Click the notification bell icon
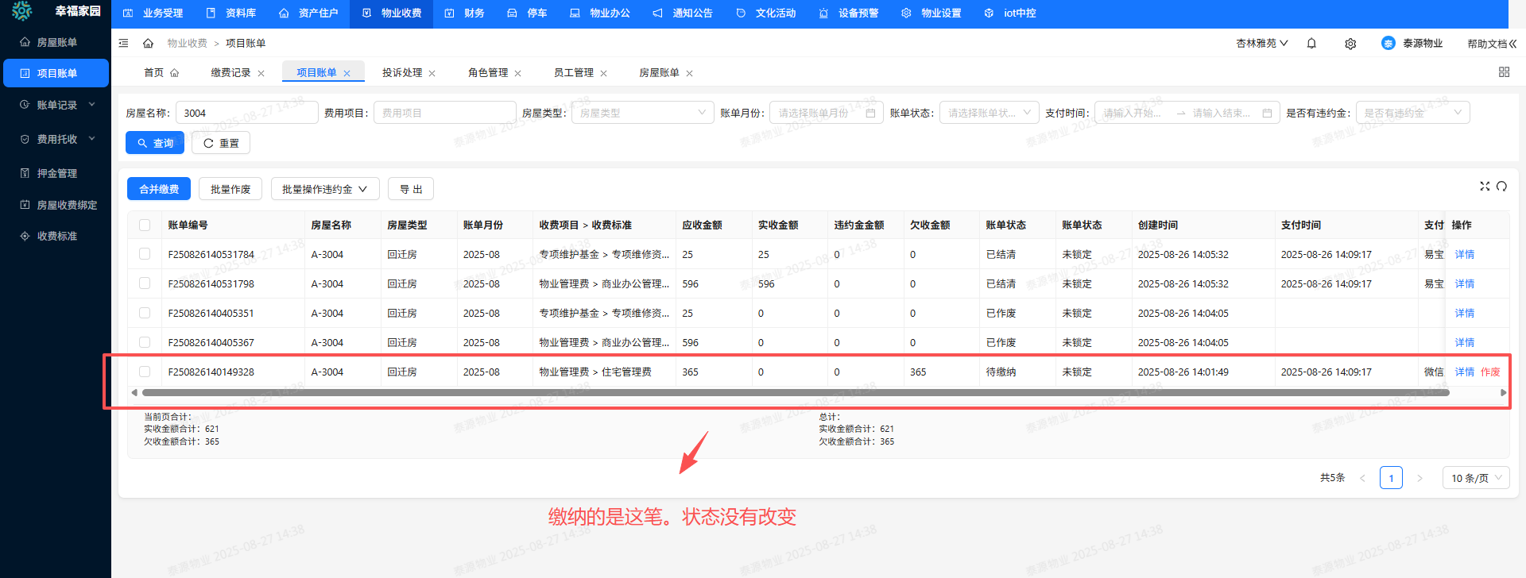Image resolution: width=1526 pixels, height=578 pixels. 1311,44
